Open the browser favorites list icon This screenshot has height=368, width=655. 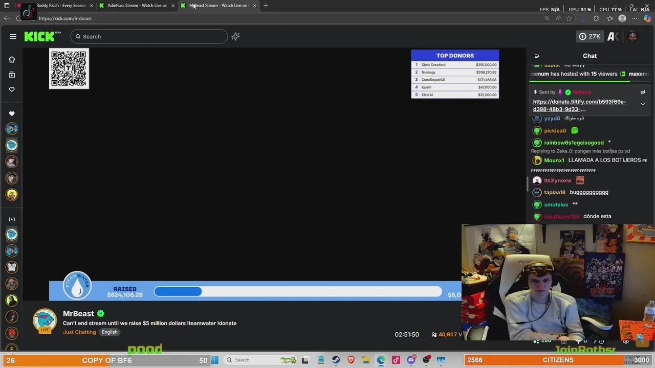[x=609, y=19]
